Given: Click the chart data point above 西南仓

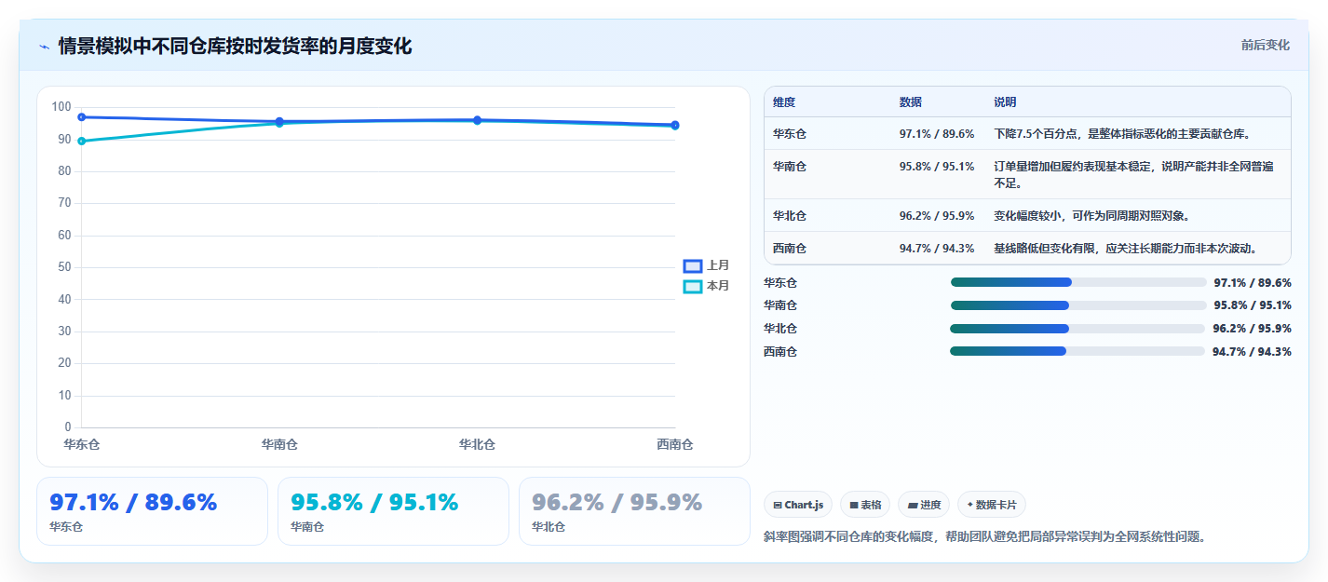Looking at the screenshot, I should tap(675, 125).
